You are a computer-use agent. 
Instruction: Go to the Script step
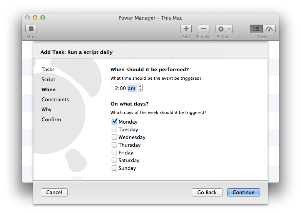coord(48,79)
